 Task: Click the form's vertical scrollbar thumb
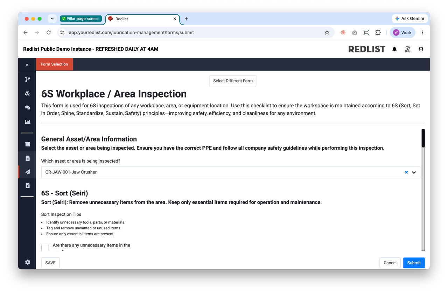423,138
